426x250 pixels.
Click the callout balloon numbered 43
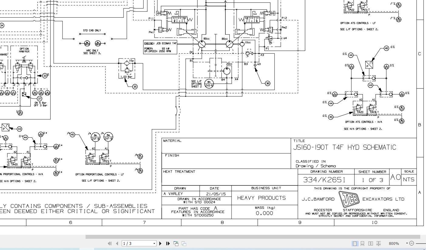(19, 129)
